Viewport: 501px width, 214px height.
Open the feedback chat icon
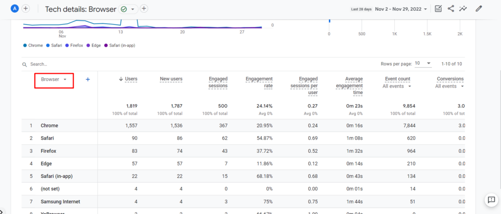[x=491, y=200]
